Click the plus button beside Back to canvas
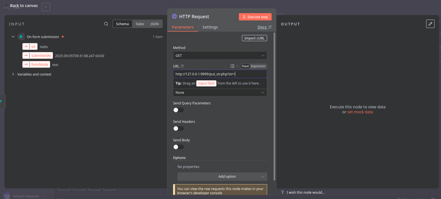The height and width of the screenshot is (199, 441). (x=46, y=7)
